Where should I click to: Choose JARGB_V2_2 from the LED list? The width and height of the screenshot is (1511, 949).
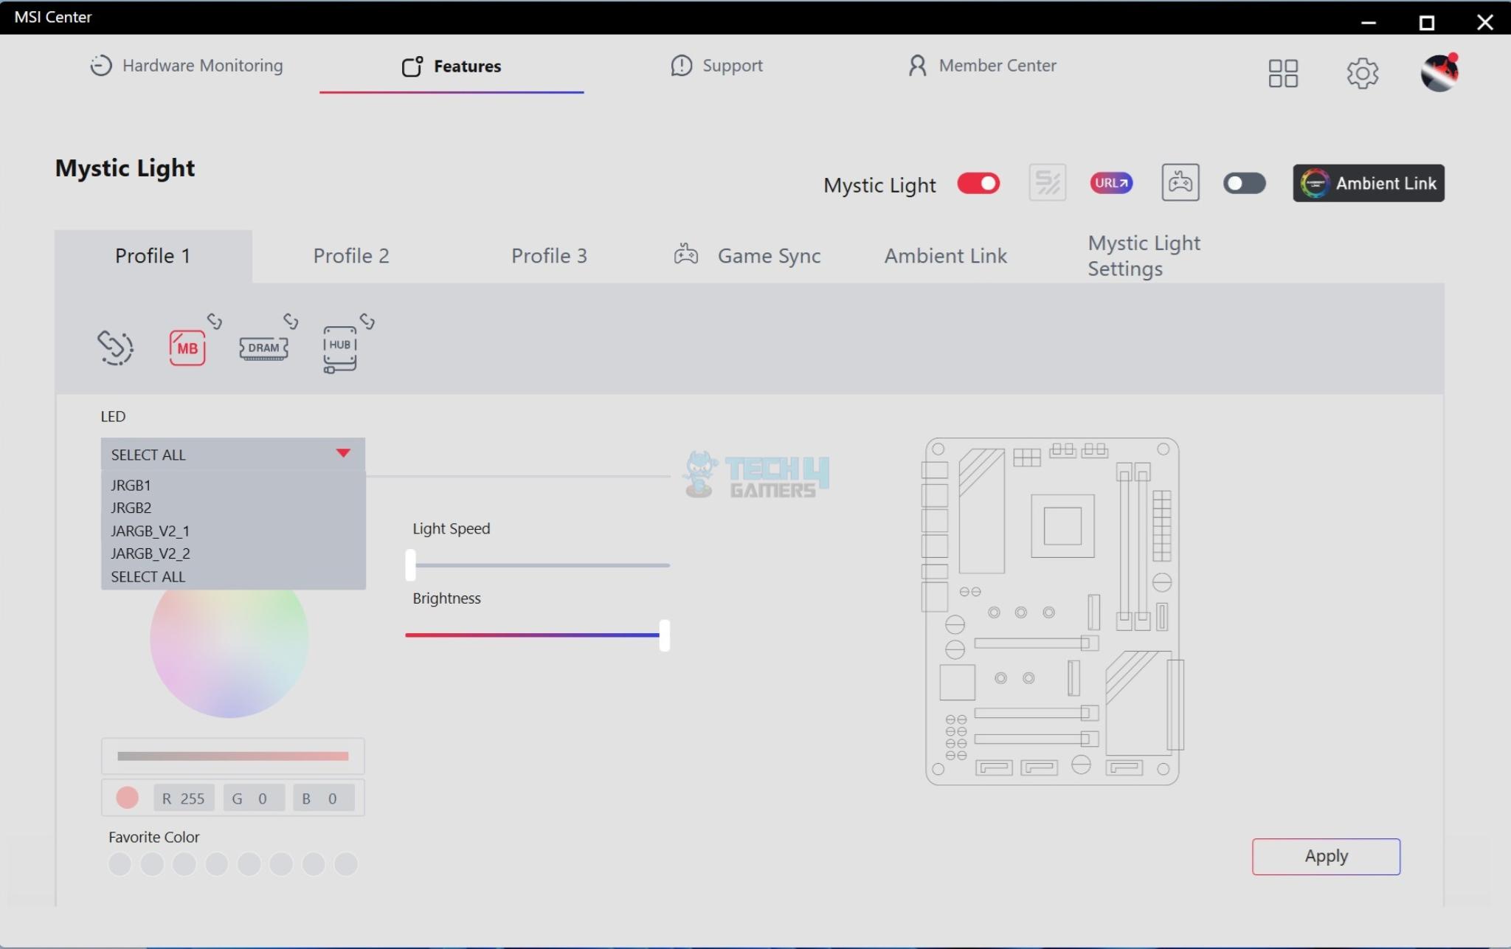[151, 553]
